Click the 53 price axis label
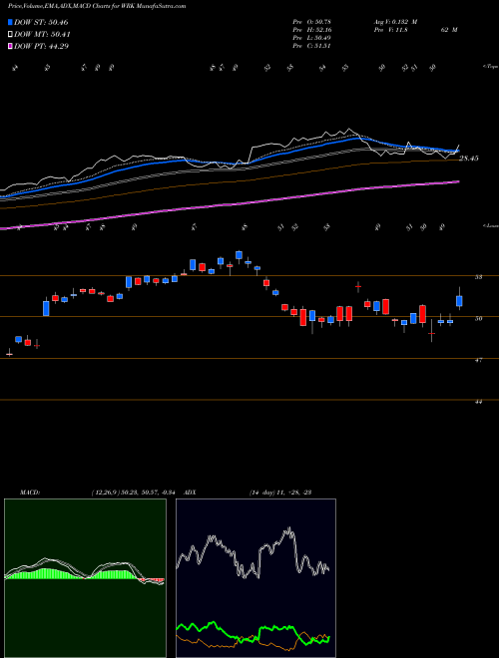This screenshot has width=499, height=658. [x=479, y=277]
